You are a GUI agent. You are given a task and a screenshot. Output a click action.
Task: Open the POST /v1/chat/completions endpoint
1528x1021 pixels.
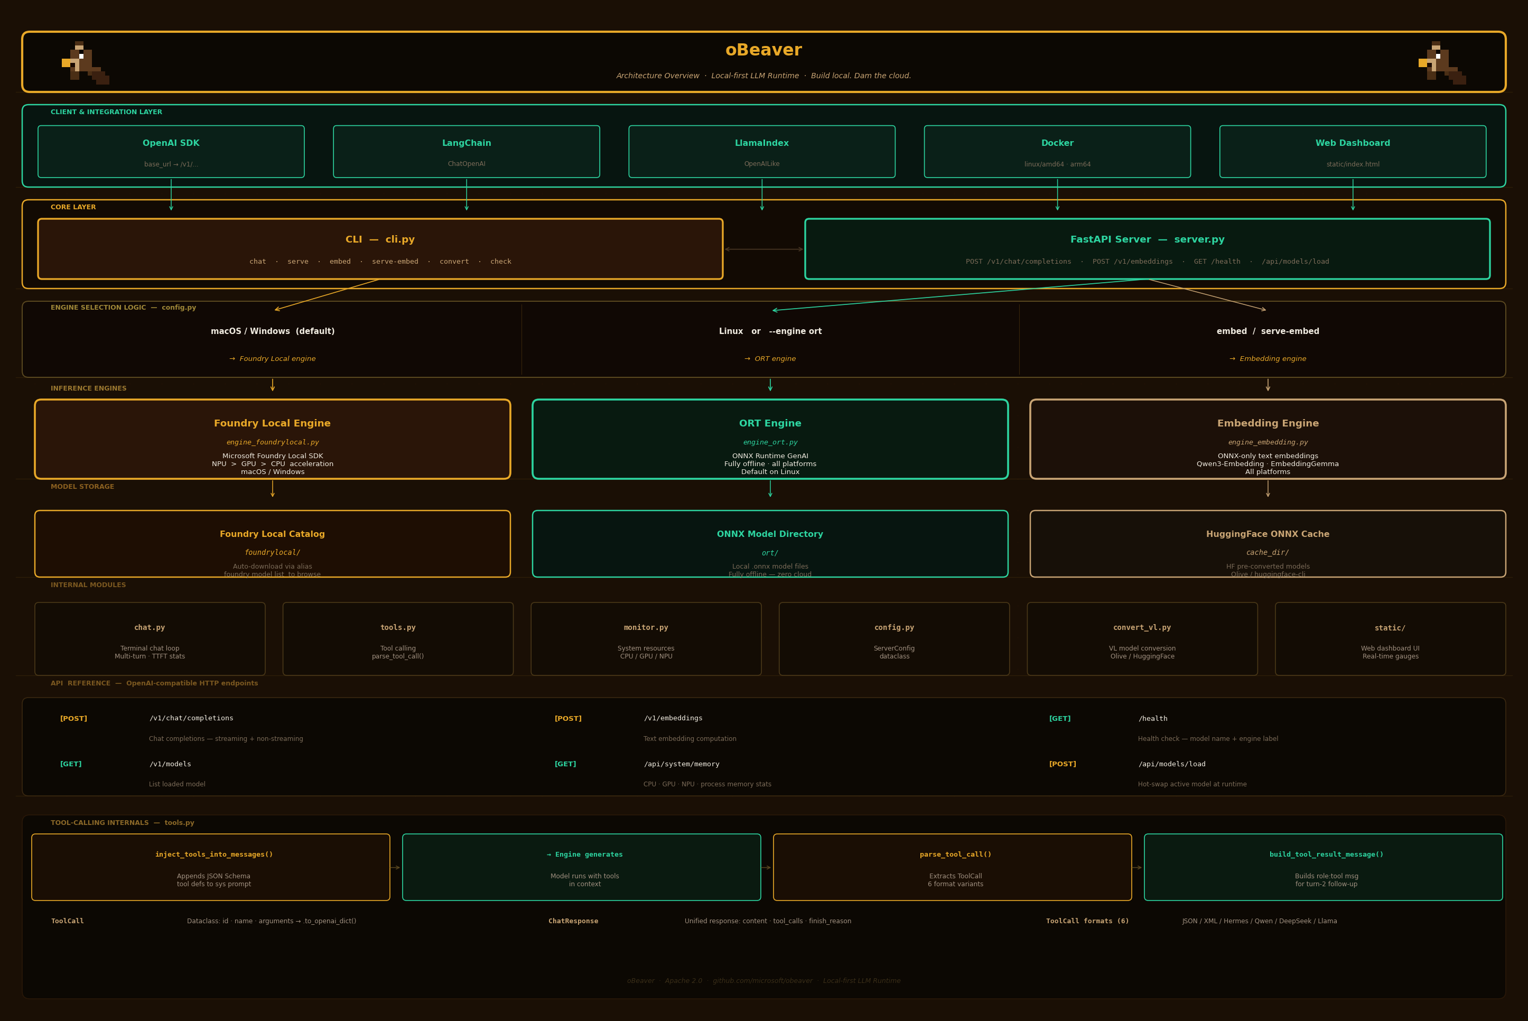click(191, 718)
